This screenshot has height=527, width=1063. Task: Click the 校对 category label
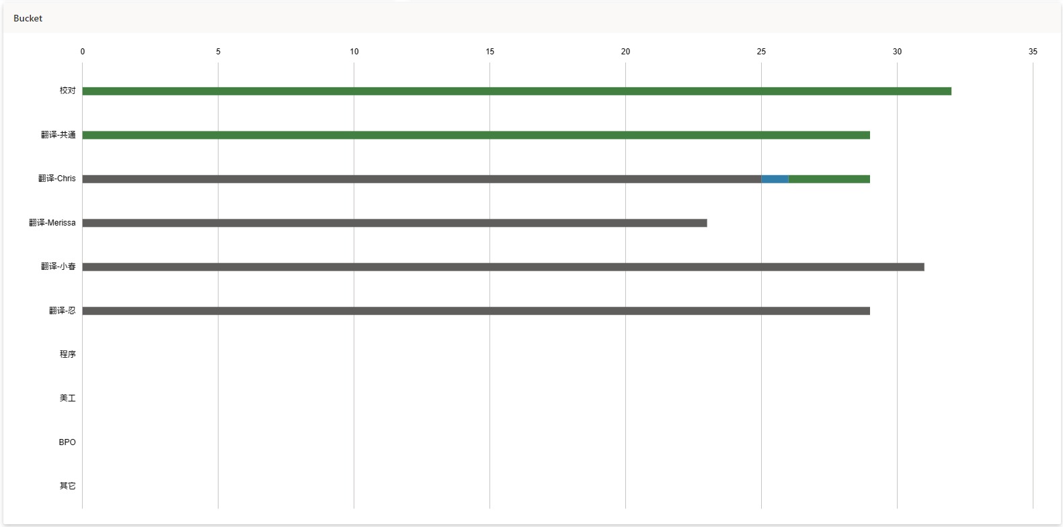pos(67,91)
